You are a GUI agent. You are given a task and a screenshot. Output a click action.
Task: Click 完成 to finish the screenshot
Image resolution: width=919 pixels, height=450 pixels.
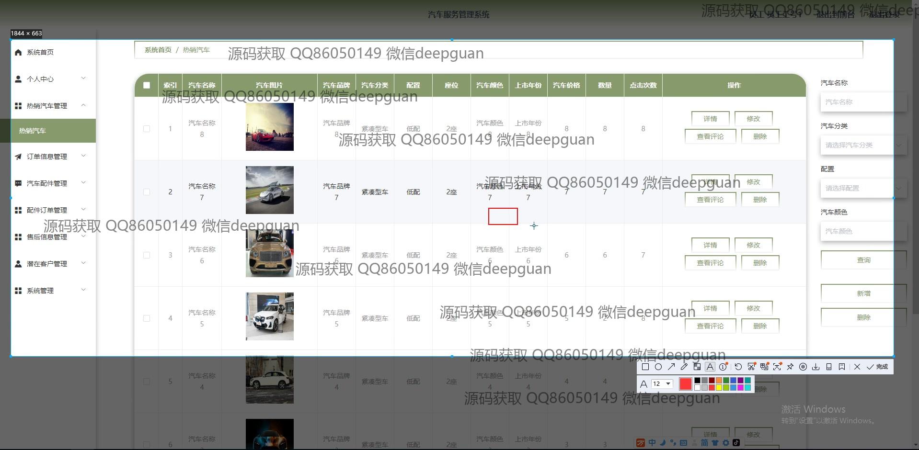(x=877, y=367)
